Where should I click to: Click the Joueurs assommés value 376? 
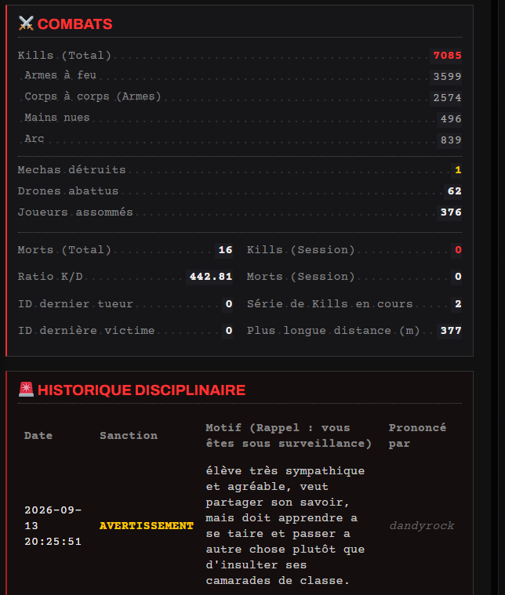(x=451, y=212)
